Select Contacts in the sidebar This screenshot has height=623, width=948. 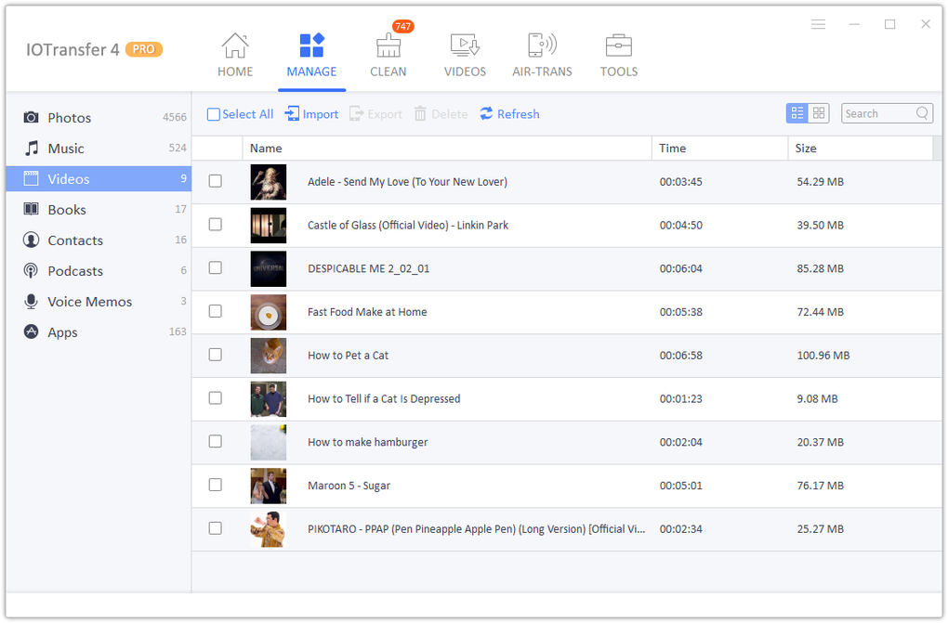pyautogui.click(x=99, y=240)
